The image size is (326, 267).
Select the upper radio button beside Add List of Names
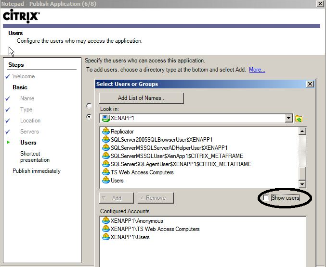tap(89, 106)
